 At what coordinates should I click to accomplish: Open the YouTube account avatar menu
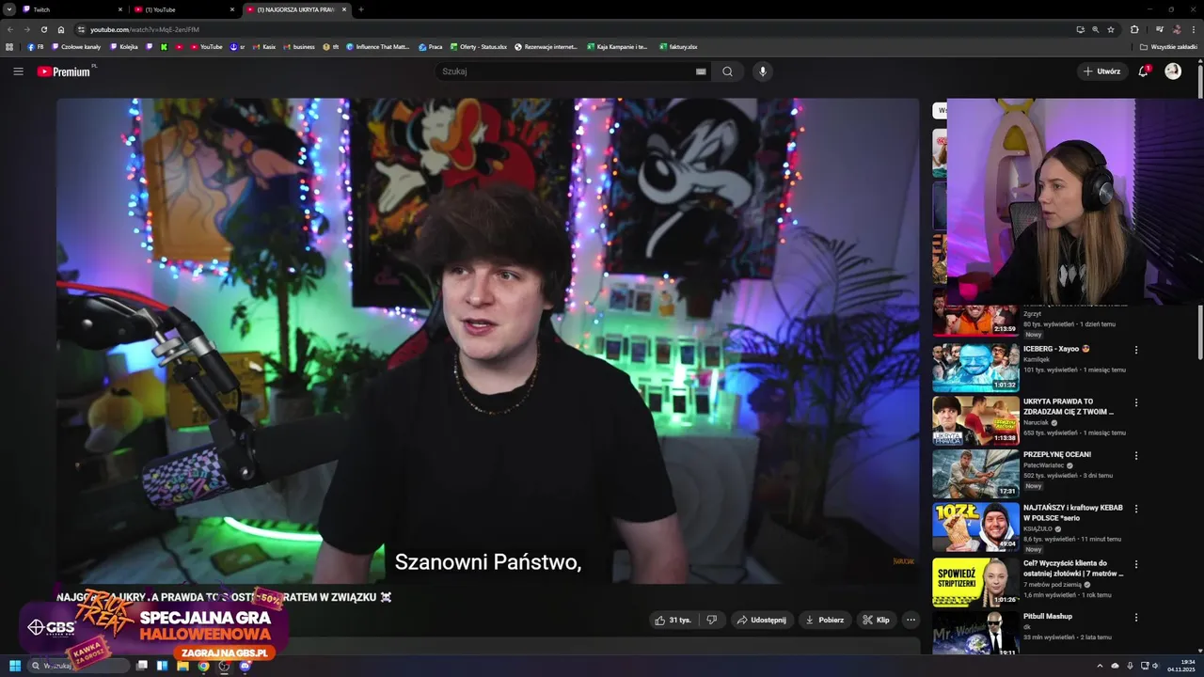(1173, 71)
